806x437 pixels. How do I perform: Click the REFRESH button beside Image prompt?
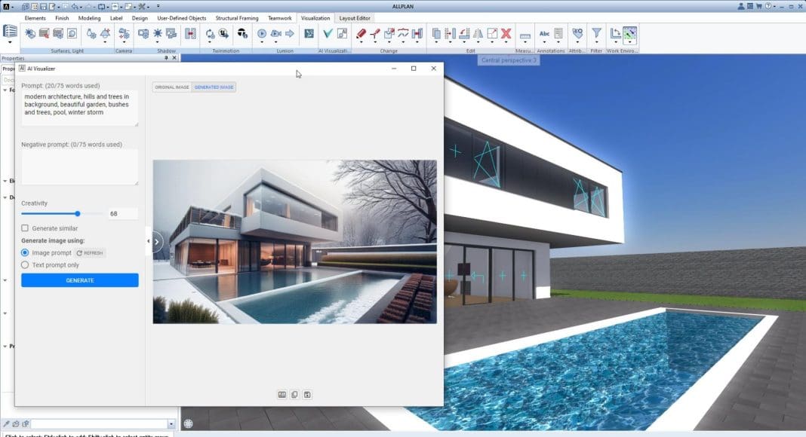point(90,253)
